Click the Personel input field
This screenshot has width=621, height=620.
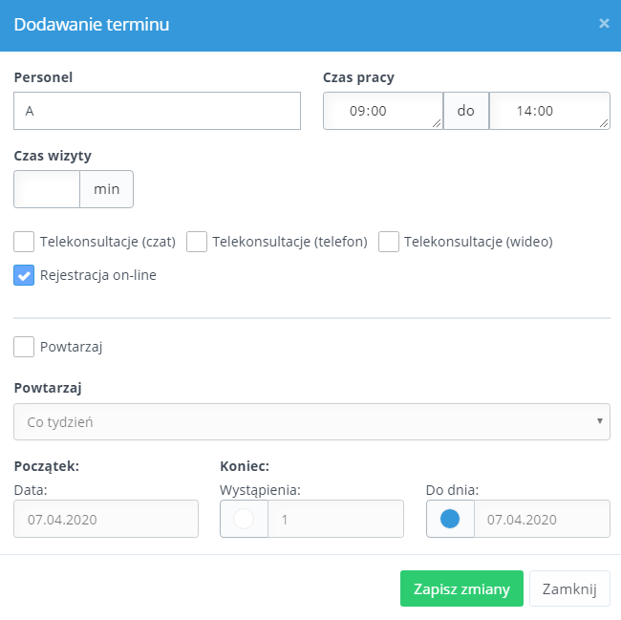click(158, 111)
